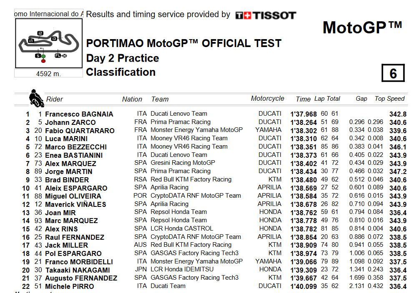Screen dimensions: 417x293
Task: Click the PORTIMAO MotoGP OFFICIAL TEST heading
Action: point(184,43)
